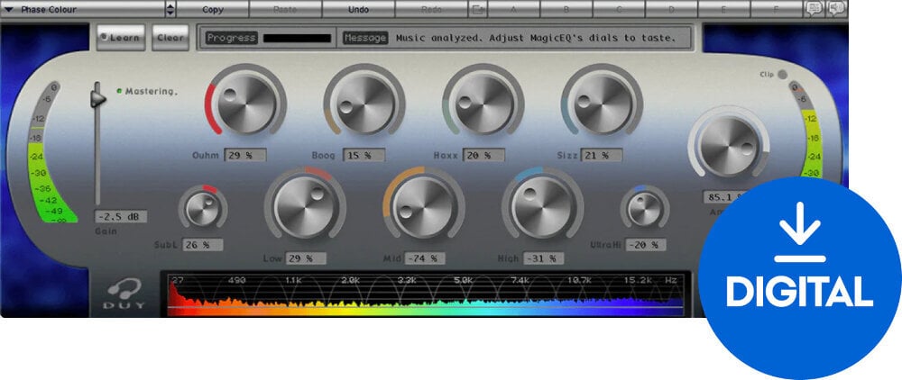Click the Boog knob
The image size is (902, 380).
[x=364, y=104]
